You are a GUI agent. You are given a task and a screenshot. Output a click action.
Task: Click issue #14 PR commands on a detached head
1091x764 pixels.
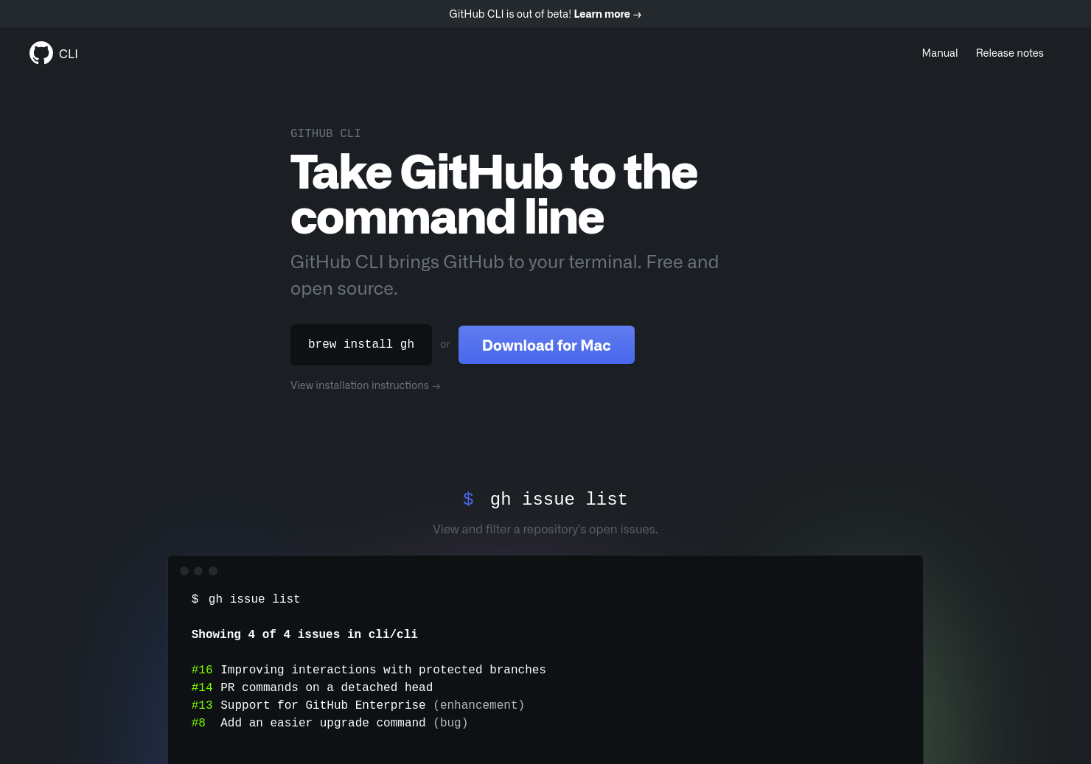312,687
